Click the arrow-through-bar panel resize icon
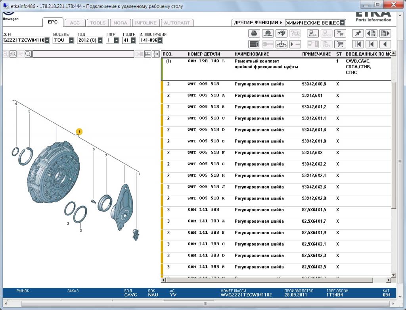This screenshot has height=310, width=406. click(155, 54)
